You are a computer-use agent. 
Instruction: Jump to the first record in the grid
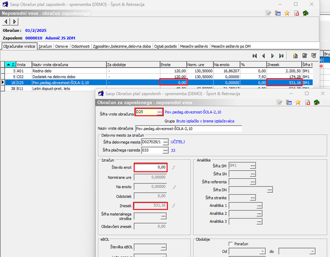[x=255, y=56]
